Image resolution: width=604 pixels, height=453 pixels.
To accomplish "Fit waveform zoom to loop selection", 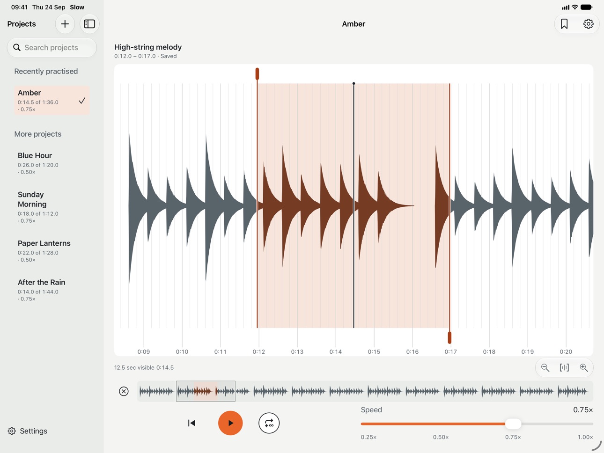I will [x=564, y=368].
